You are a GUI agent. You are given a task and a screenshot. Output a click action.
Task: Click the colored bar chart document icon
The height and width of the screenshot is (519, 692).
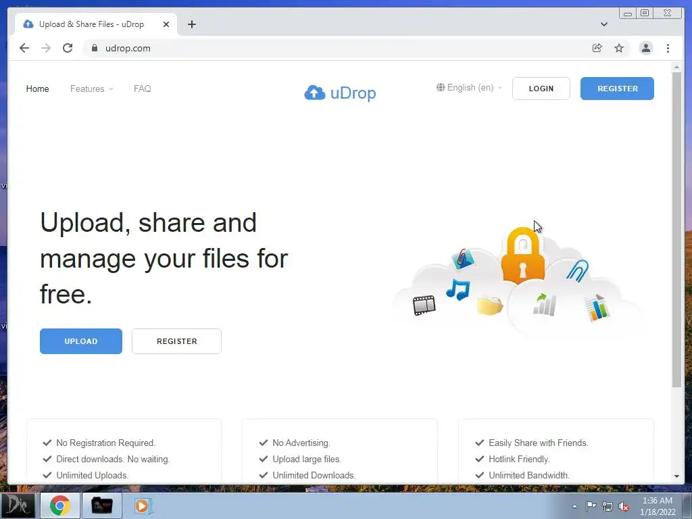pyautogui.click(x=597, y=307)
